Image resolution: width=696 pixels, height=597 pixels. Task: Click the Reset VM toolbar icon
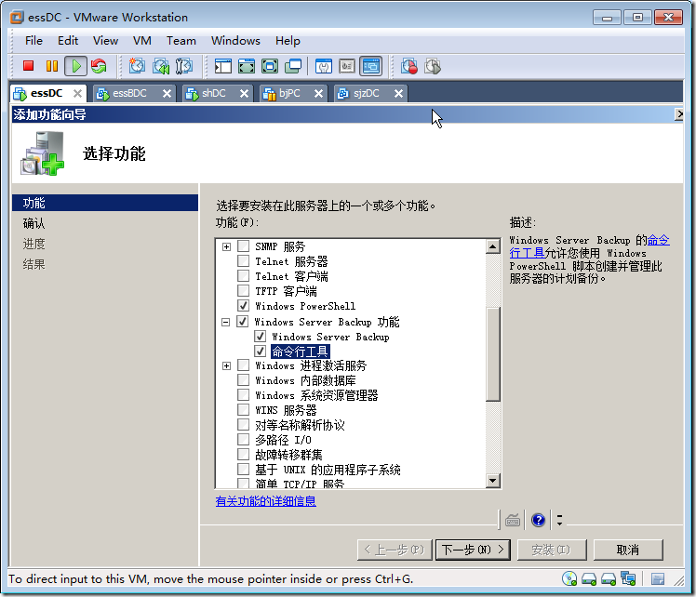tap(99, 66)
